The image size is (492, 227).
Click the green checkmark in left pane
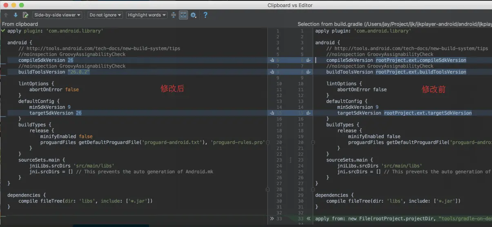[x=3, y=31]
